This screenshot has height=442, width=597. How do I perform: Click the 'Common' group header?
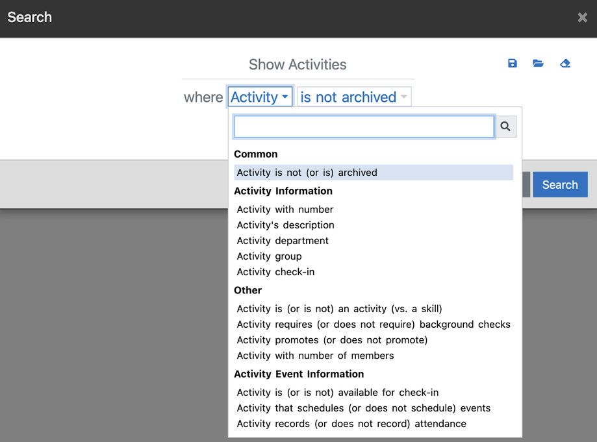tap(256, 154)
